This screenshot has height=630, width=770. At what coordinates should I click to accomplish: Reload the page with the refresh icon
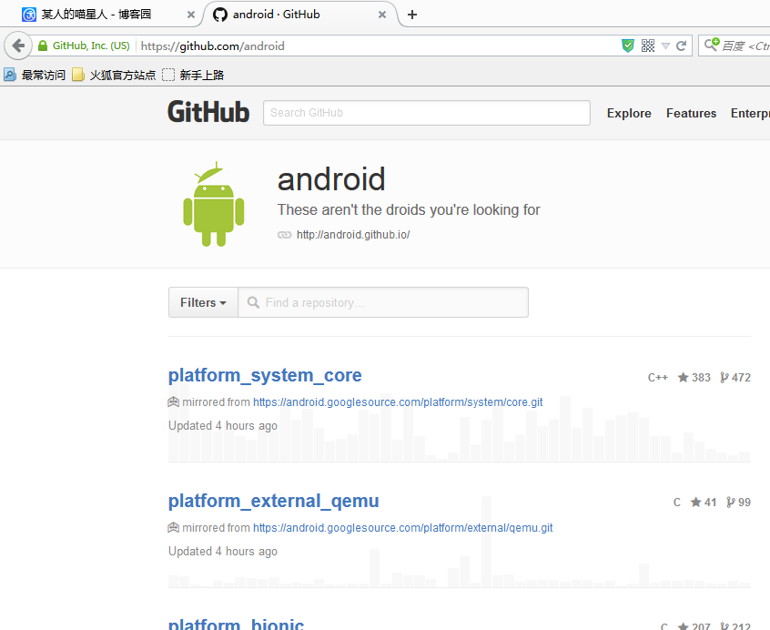[x=681, y=46]
